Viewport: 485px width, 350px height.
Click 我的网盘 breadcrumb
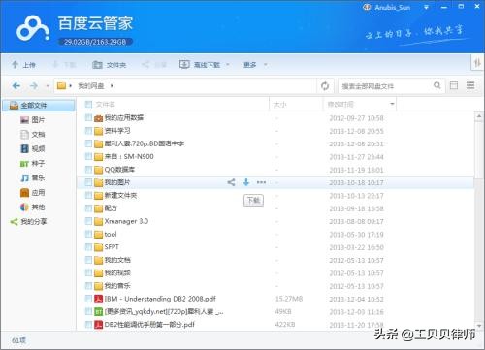point(91,86)
